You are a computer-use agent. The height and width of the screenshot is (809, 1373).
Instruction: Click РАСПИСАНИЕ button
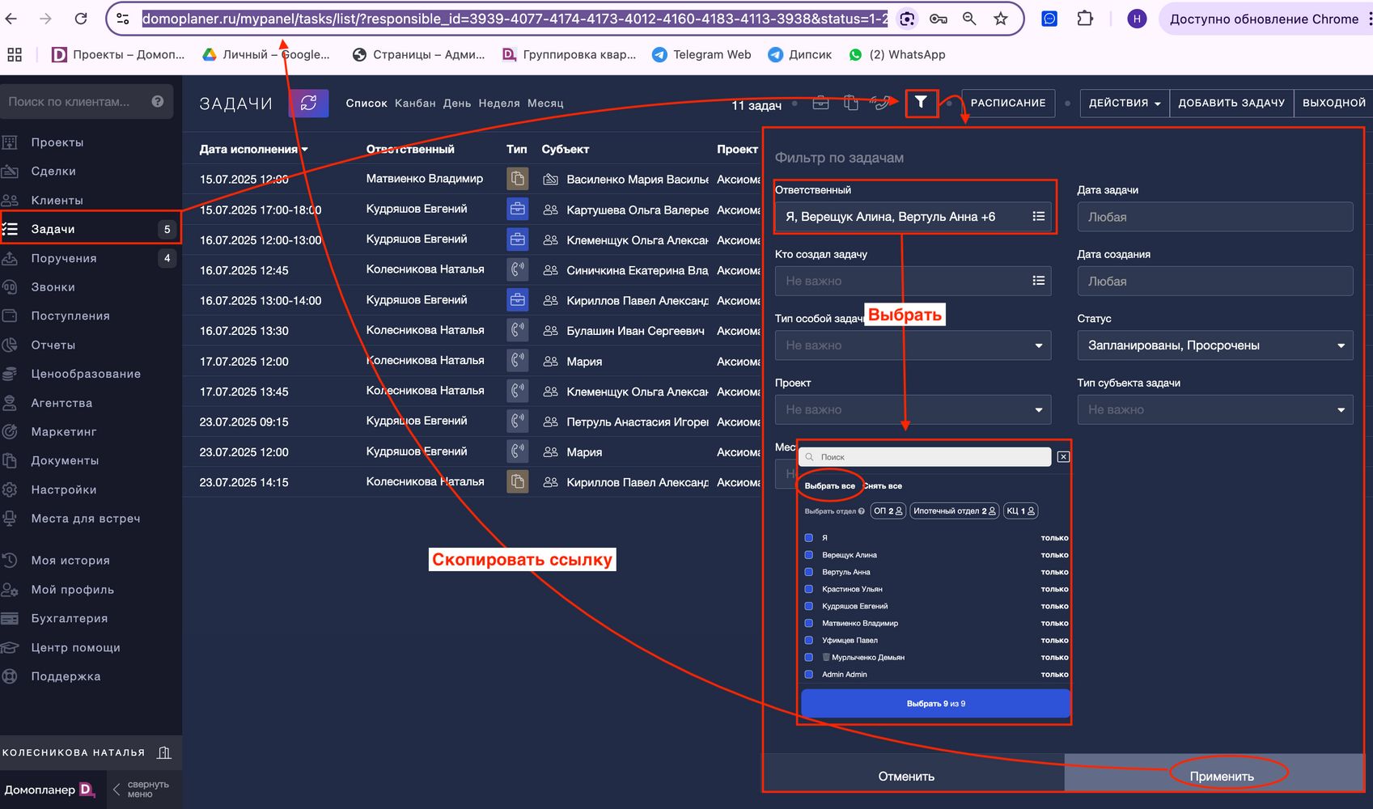click(1008, 103)
